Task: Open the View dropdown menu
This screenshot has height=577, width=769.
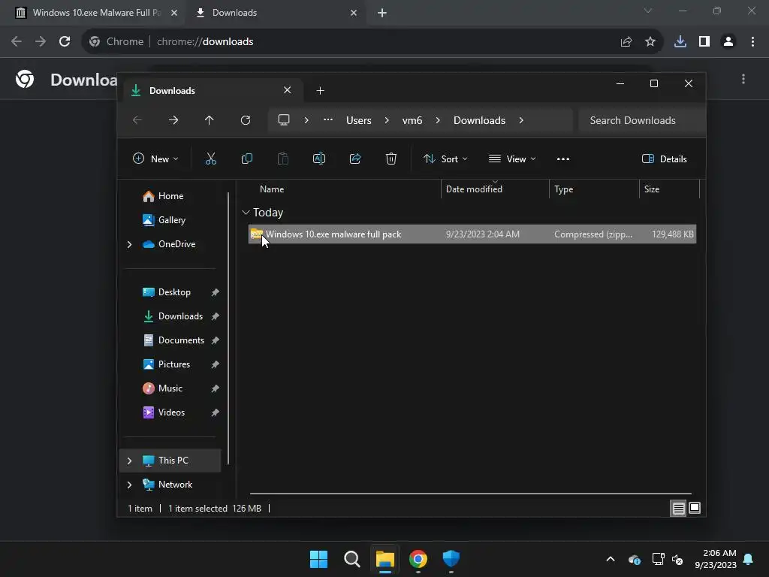Action: tap(512, 159)
